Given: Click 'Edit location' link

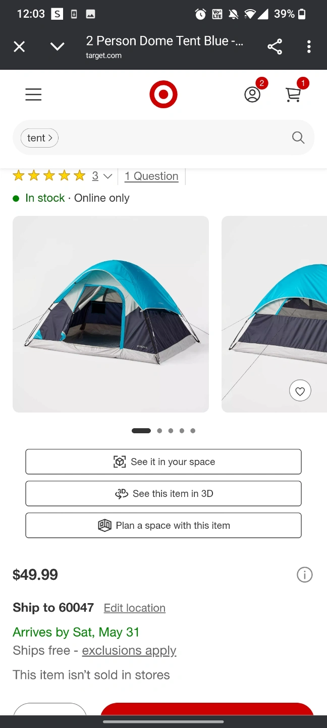Looking at the screenshot, I should coord(135,608).
